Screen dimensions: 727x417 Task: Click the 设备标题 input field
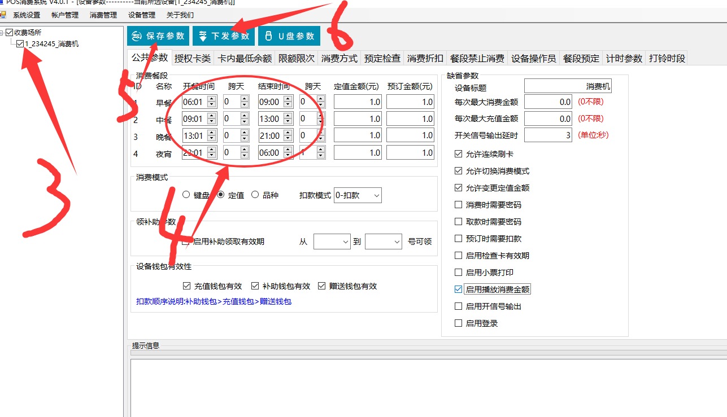(567, 86)
